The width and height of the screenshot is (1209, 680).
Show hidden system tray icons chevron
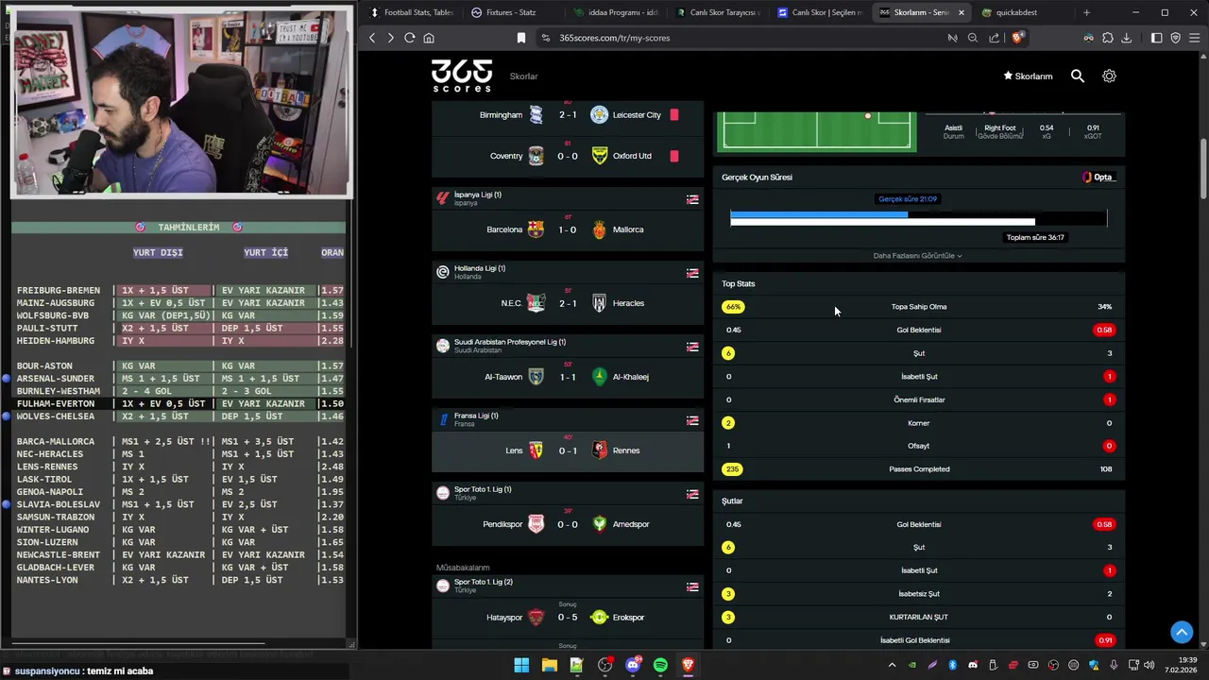(892, 665)
